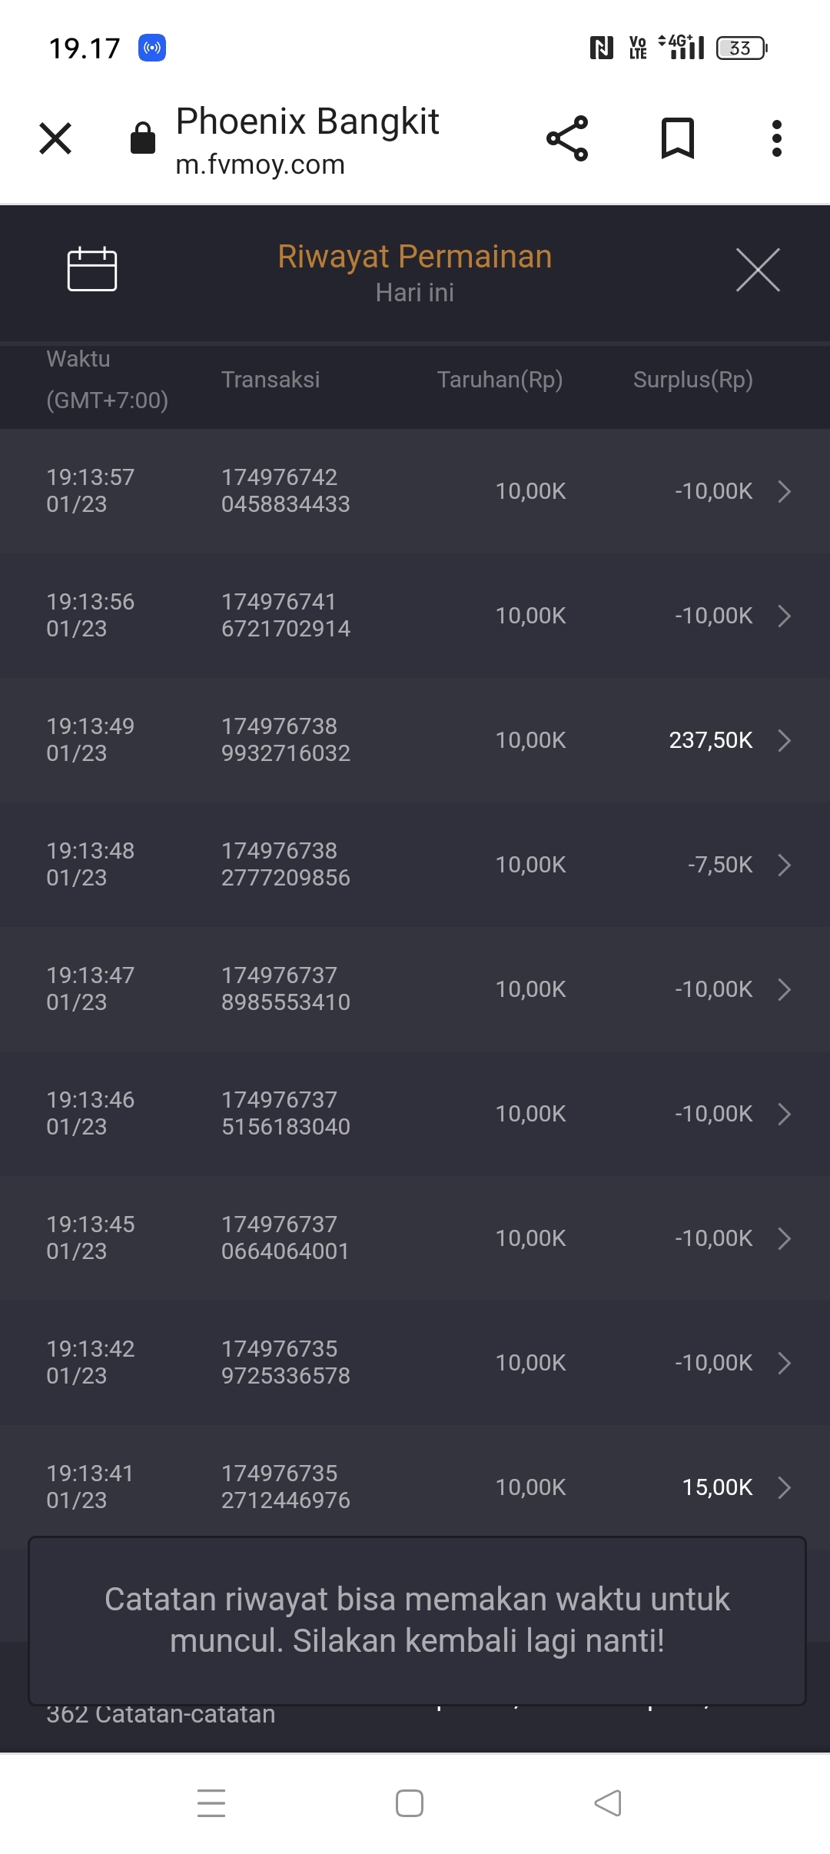Tap the padlock site security icon
This screenshot has width=830, height=1854.
pos(143,139)
